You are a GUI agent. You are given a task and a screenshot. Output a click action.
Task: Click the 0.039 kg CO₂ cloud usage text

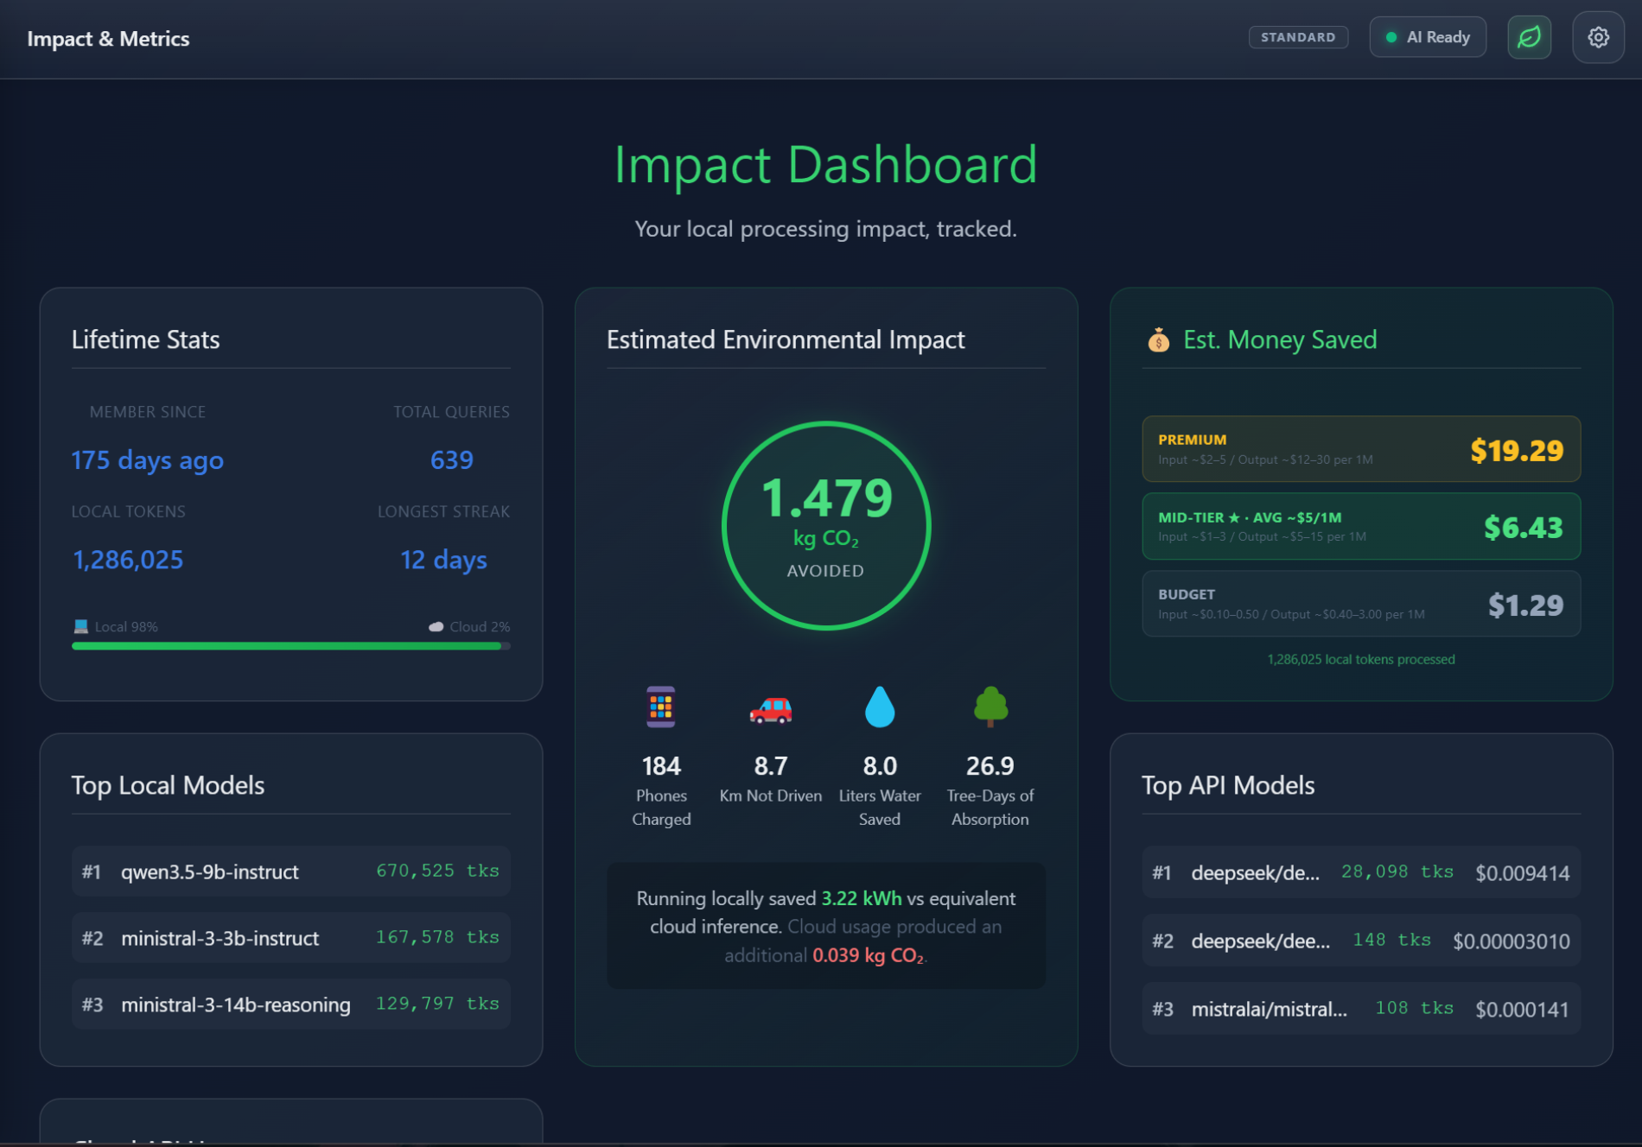[868, 955]
